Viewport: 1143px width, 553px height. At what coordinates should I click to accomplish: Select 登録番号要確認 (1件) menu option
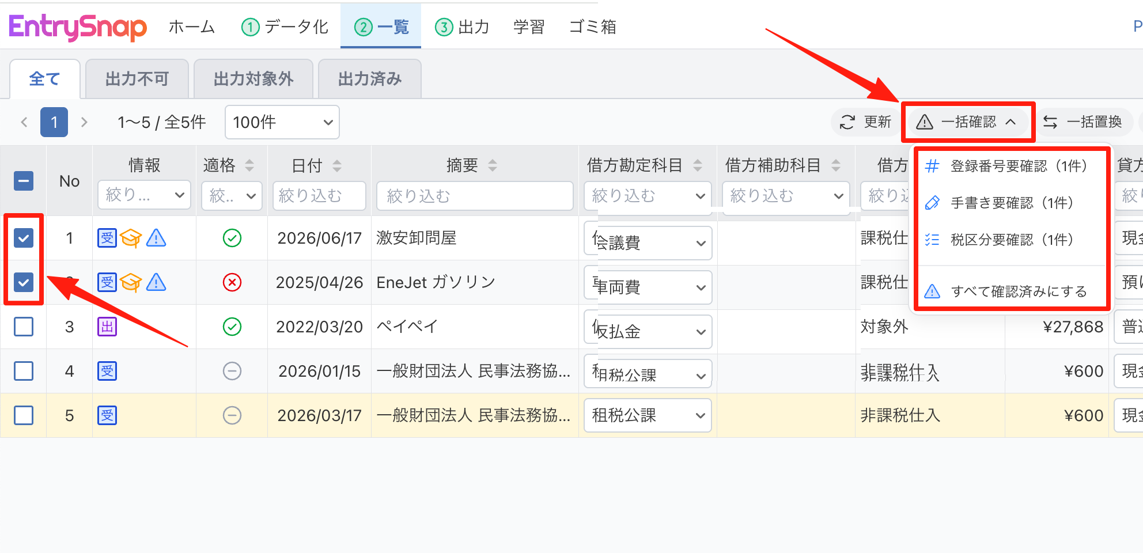1011,166
